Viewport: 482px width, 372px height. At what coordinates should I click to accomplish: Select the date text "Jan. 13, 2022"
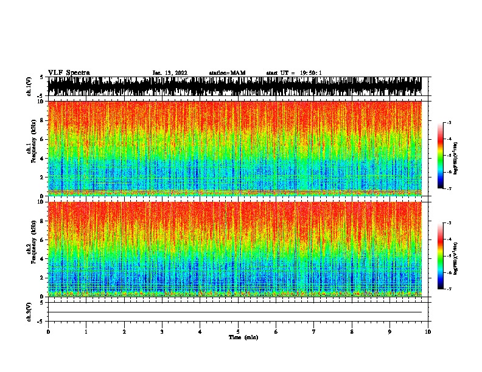170,73
